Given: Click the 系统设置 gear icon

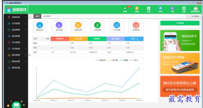Looking at the screenshot, I should click(x=9, y=68).
